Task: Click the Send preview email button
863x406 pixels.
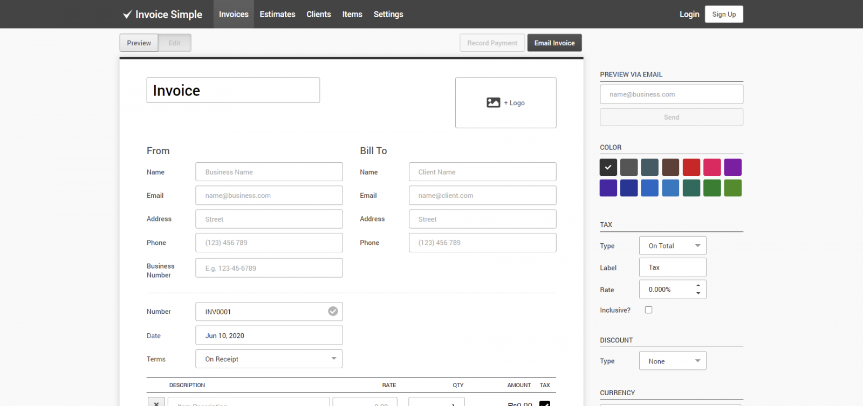Action: point(672,117)
